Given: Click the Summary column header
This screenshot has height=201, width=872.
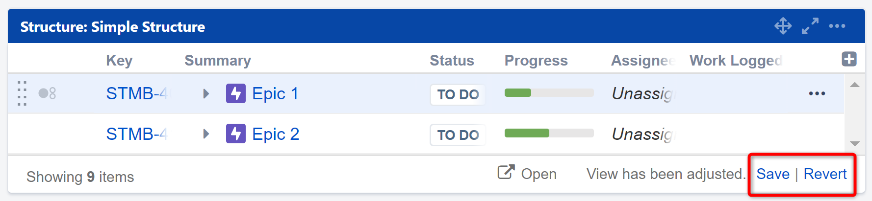Looking at the screenshot, I should [217, 60].
